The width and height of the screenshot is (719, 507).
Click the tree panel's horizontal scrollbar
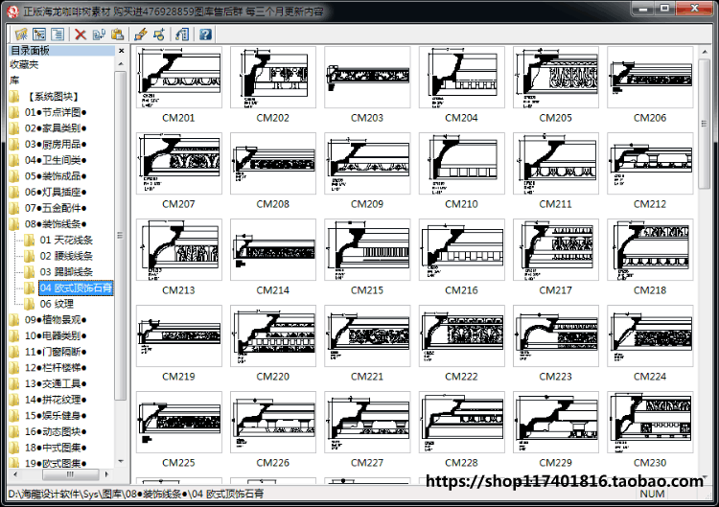(x=60, y=474)
